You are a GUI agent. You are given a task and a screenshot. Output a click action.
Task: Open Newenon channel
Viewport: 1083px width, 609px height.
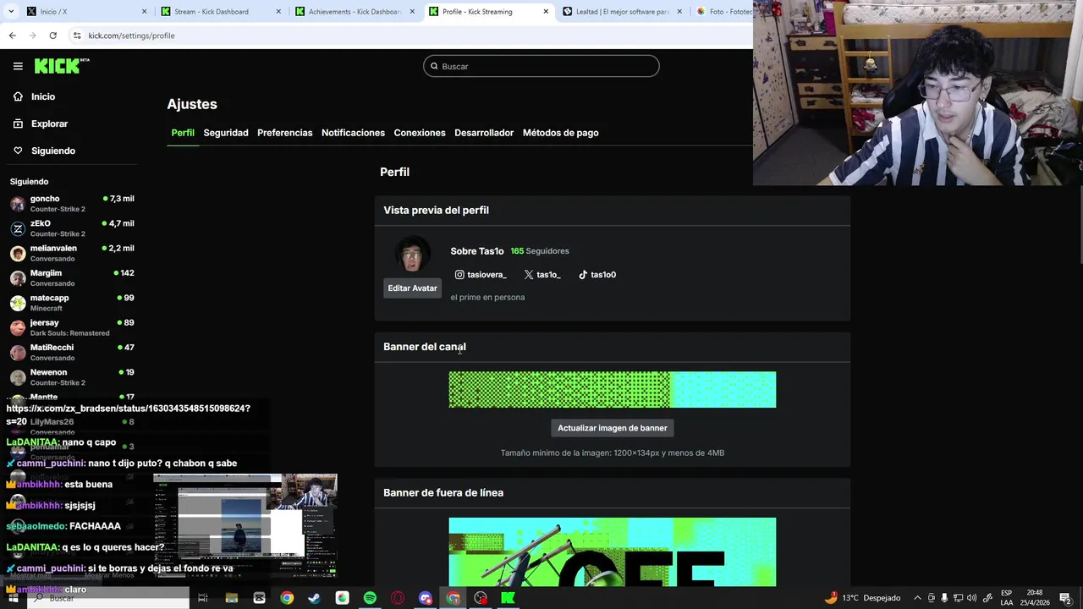pos(72,377)
